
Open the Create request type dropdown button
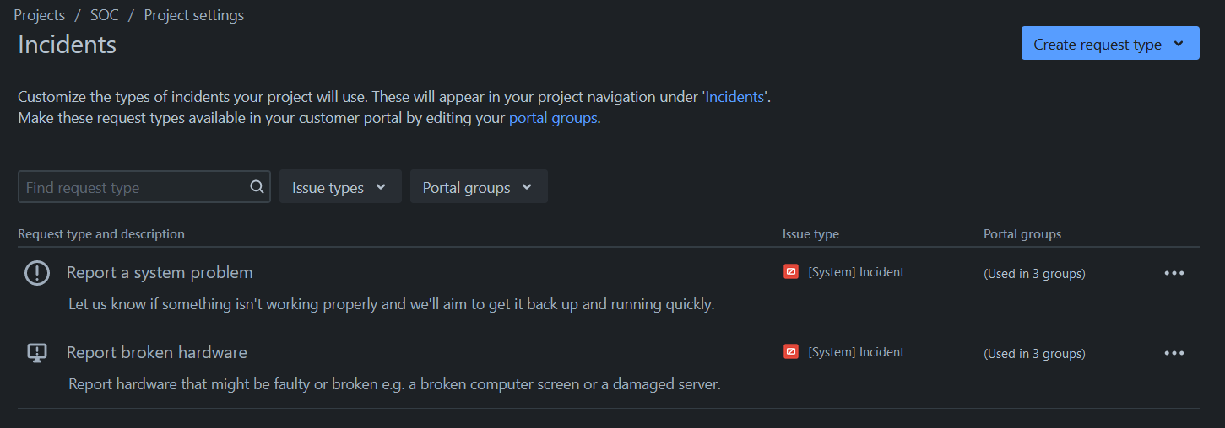pyautogui.click(x=1109, y=44)
